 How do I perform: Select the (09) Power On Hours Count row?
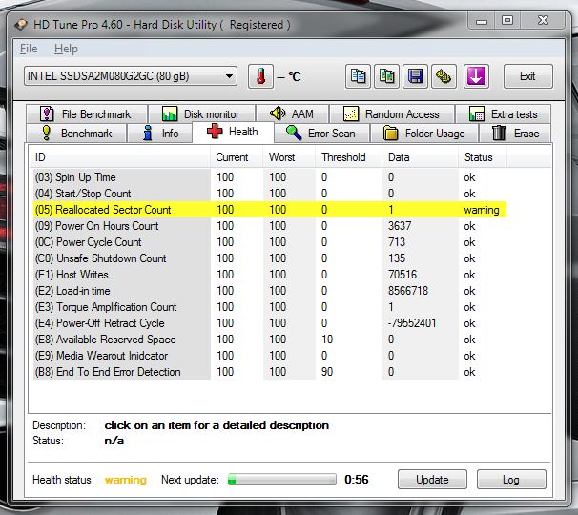[270, 226]
